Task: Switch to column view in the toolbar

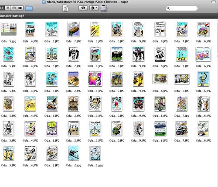Action: 14,8
